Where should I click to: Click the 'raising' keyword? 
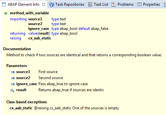15,38
